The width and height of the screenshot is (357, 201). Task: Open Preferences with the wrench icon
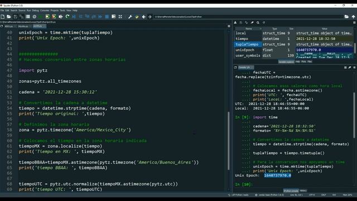130,17
